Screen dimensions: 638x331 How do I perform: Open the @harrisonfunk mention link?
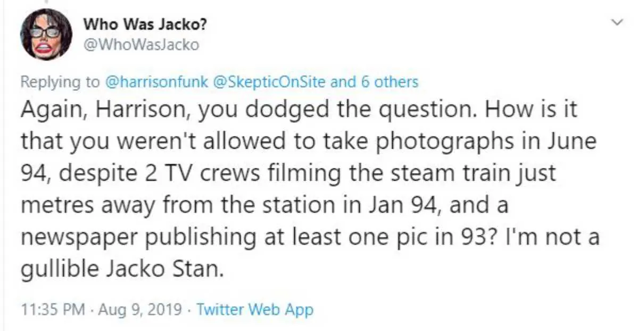(x=159, y=82)
